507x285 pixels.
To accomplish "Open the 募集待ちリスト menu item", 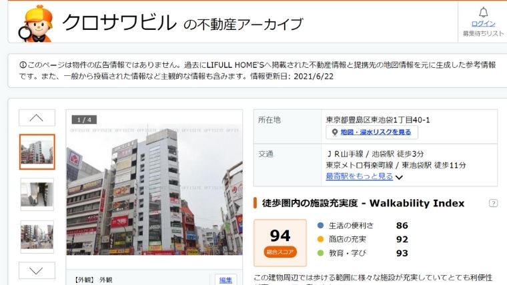I will [x=483, y=33].
